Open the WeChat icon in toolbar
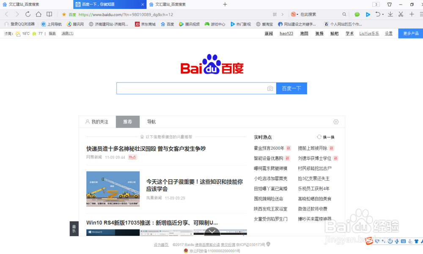Viewport: 423px width, 254px height. point(357,14)
